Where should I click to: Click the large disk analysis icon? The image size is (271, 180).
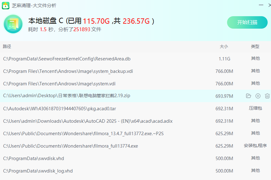(x=13, y=24)
